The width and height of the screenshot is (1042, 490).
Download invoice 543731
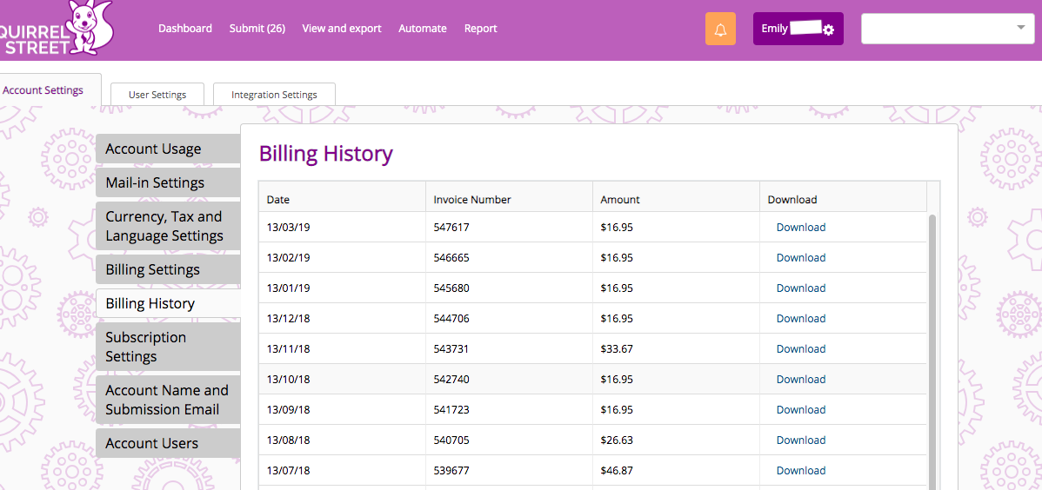(801, 349)
